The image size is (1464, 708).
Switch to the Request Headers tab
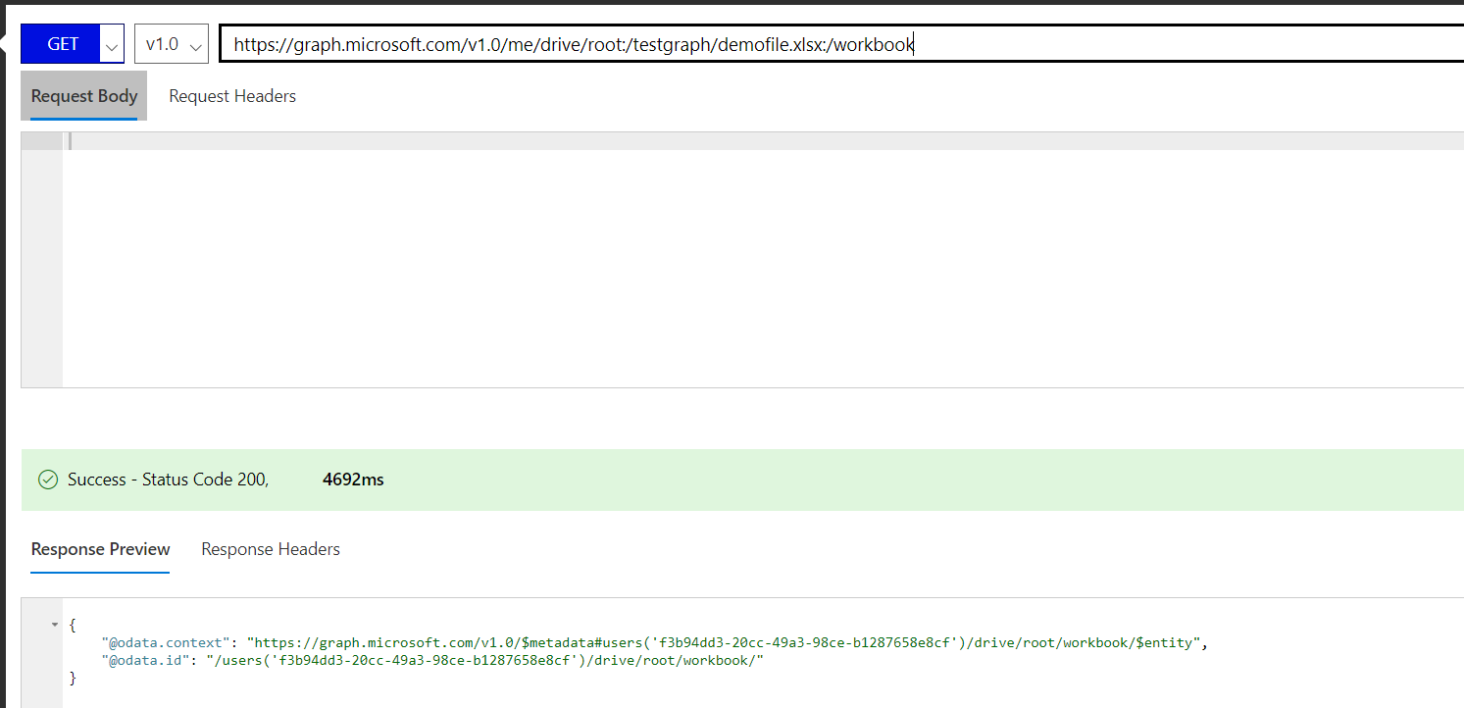pos(232,96)
